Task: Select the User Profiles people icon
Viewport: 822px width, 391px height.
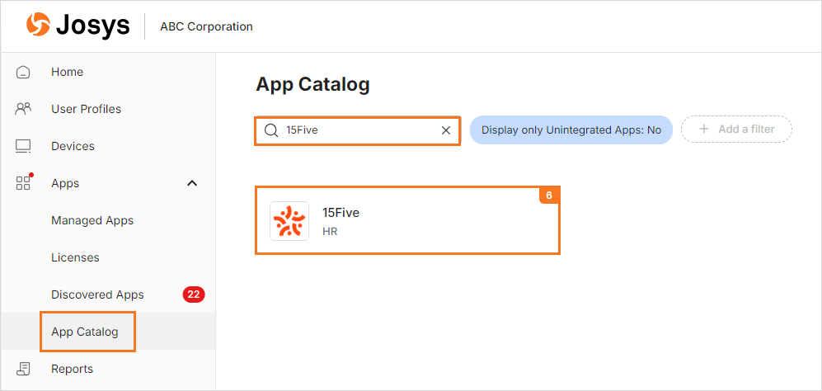Action: [23, 109]
